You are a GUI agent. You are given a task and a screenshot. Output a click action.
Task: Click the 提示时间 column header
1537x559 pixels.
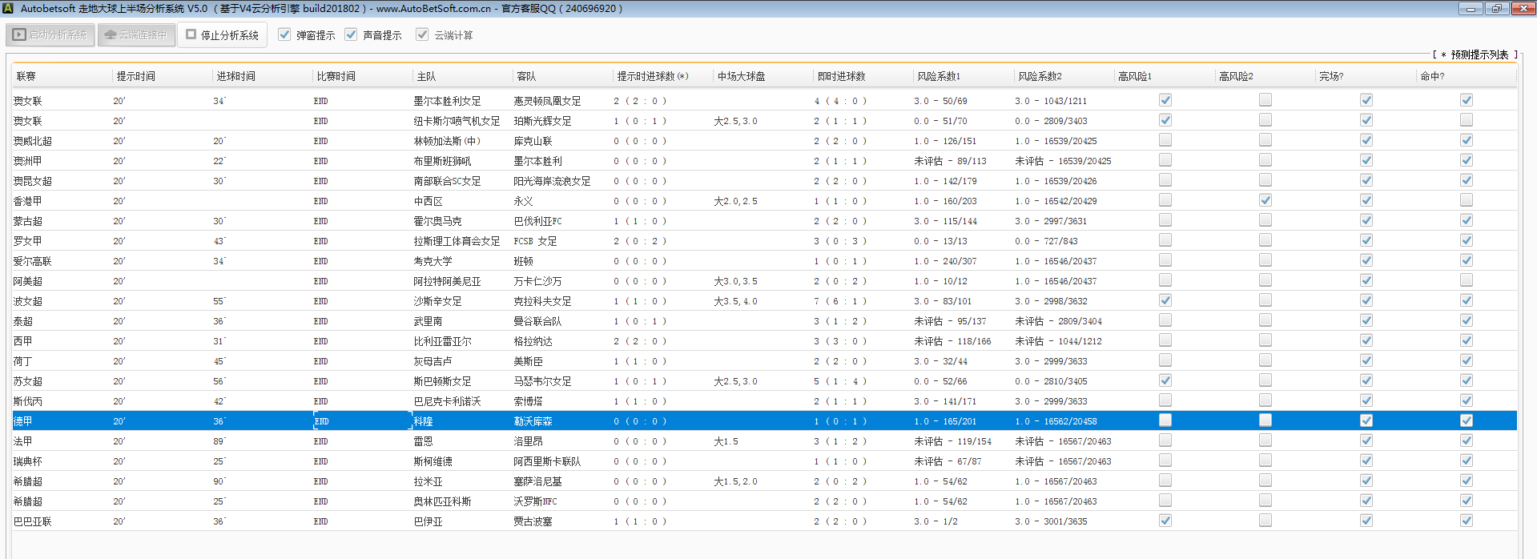pyautogui.click(x=136, y=76)
